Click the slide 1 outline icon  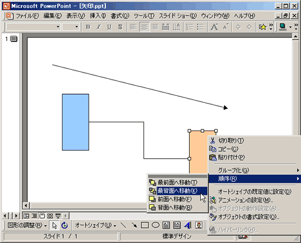tap(14, 39)
